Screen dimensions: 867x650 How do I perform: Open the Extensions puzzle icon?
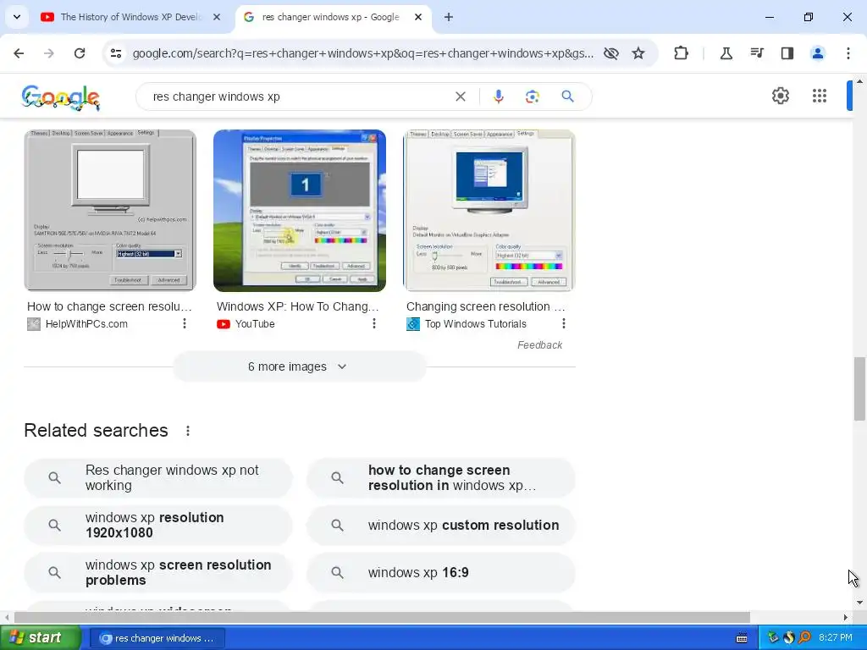point(682,53)
